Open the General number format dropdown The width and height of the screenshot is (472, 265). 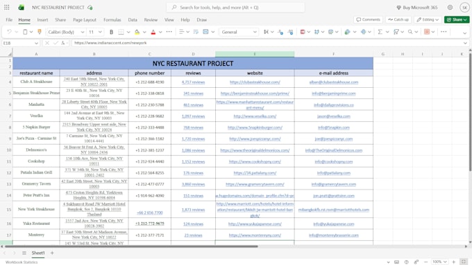255,32
